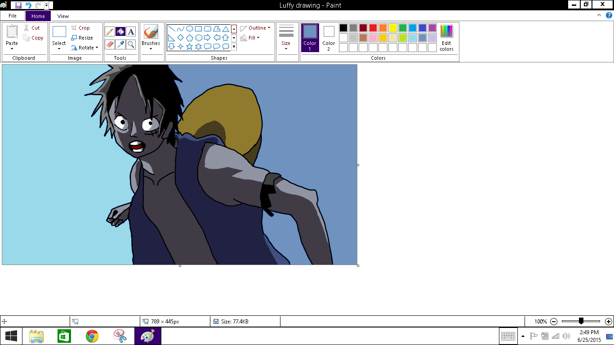Screen dimensions: 614x345
Task: Open Paint Help question mark icon
Action: tap(609, 15)
